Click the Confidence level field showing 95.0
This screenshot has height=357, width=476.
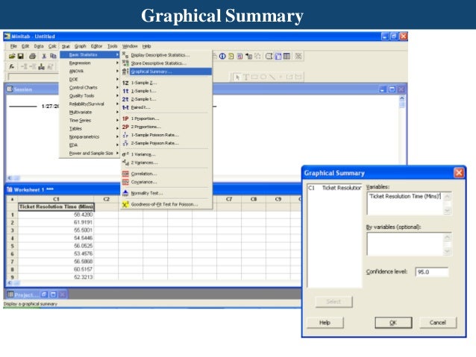[432, 272]
